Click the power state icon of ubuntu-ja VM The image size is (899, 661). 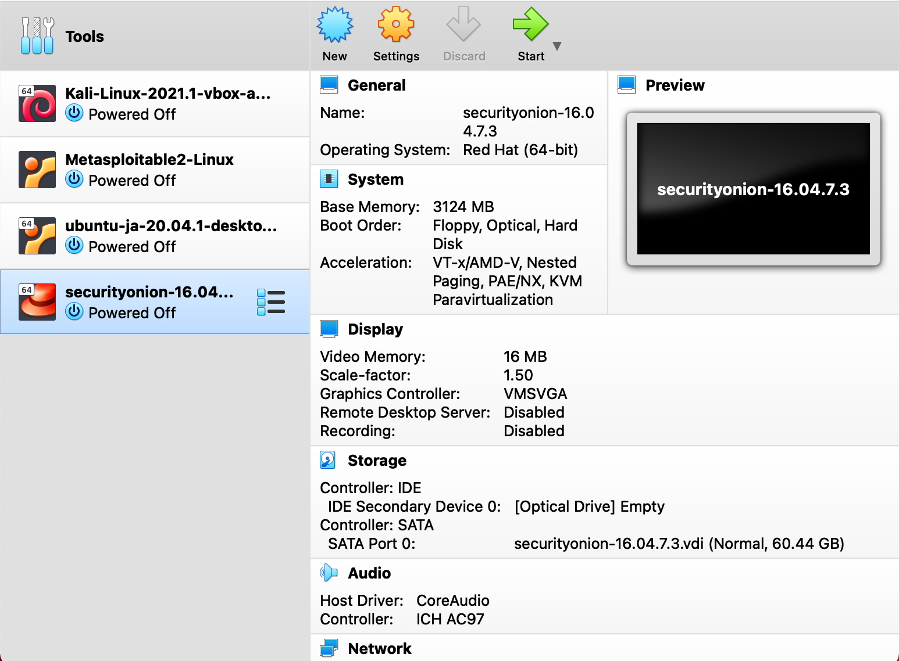coord(74,245)
